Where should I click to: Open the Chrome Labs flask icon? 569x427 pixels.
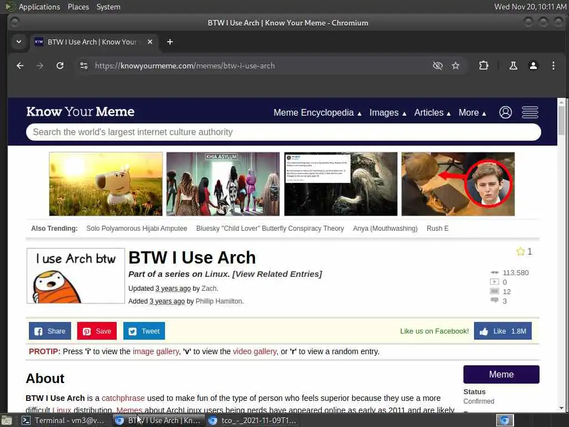[x=513, y=66]
